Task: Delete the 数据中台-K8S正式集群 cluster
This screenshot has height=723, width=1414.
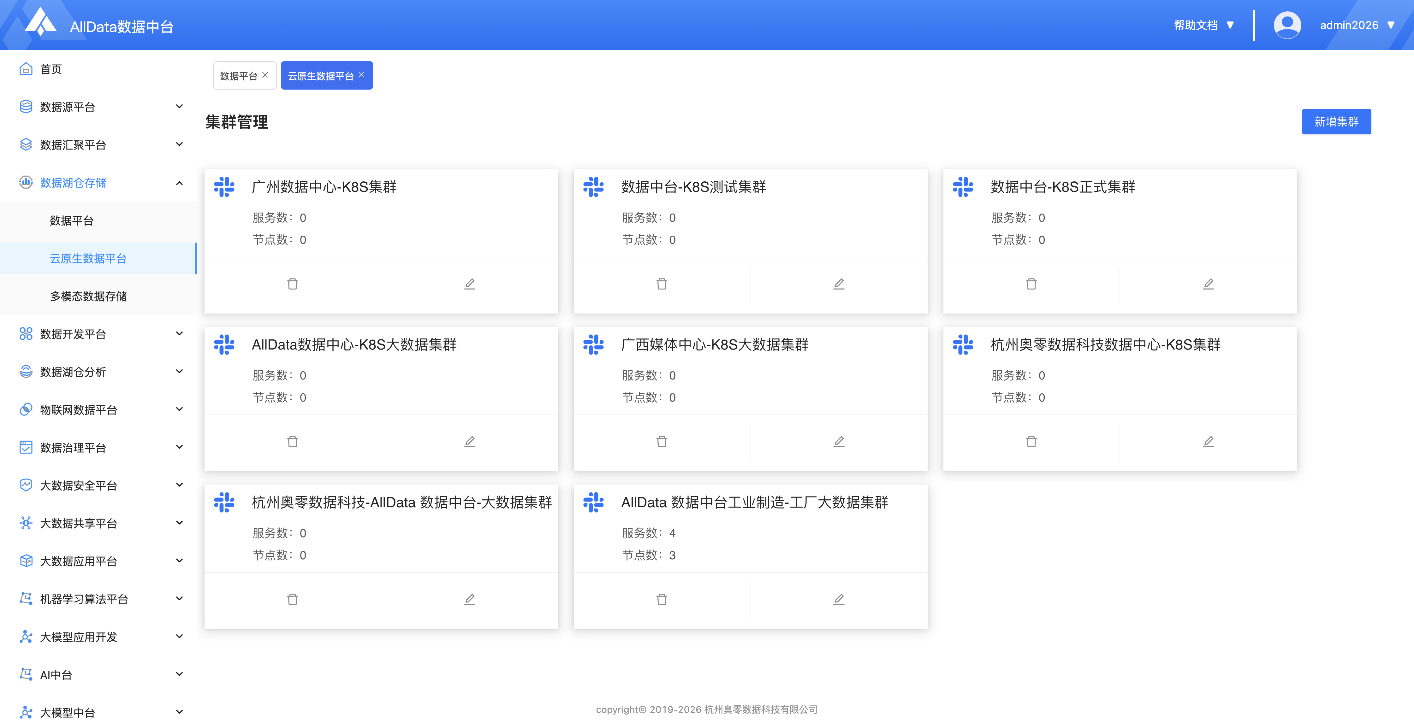Action: pyautogui.click(x=1031, y=284)
